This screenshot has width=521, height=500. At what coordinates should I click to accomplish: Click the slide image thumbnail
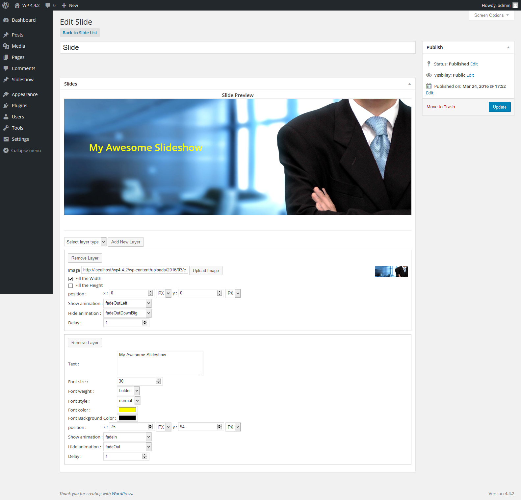(x=391, y=271)
